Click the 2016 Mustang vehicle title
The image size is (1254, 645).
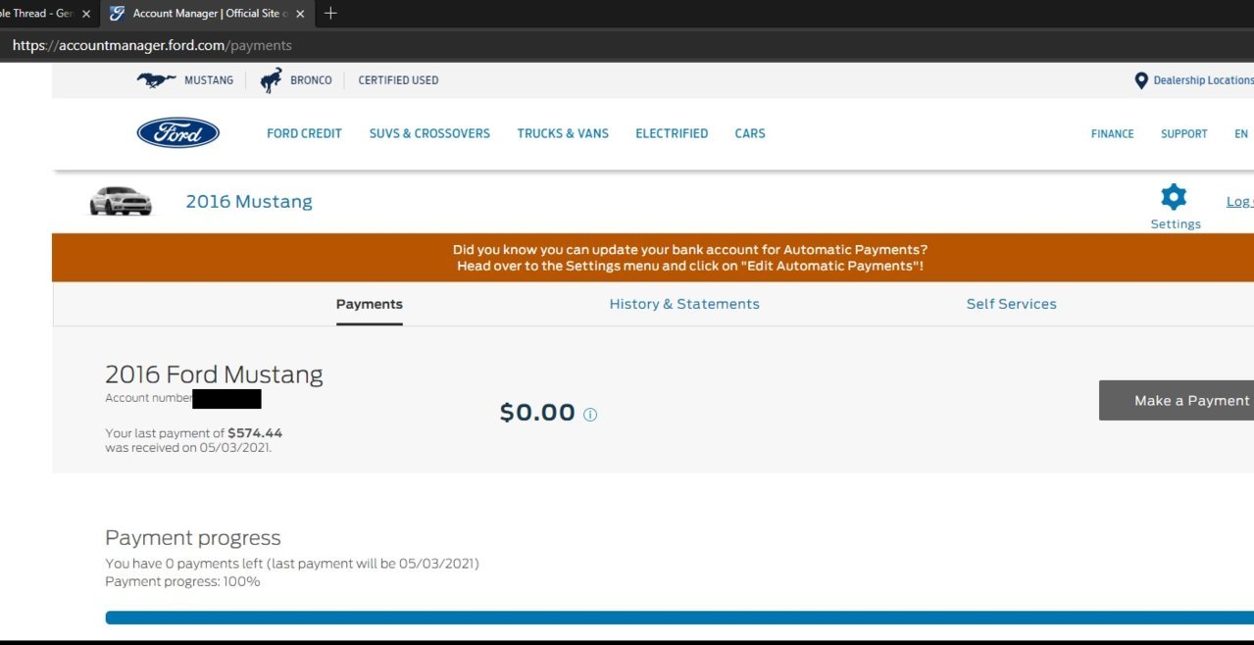249,202
